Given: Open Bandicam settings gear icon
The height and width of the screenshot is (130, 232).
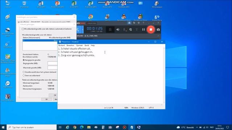Looking at the screenshot, I should [x=138, y=23].
